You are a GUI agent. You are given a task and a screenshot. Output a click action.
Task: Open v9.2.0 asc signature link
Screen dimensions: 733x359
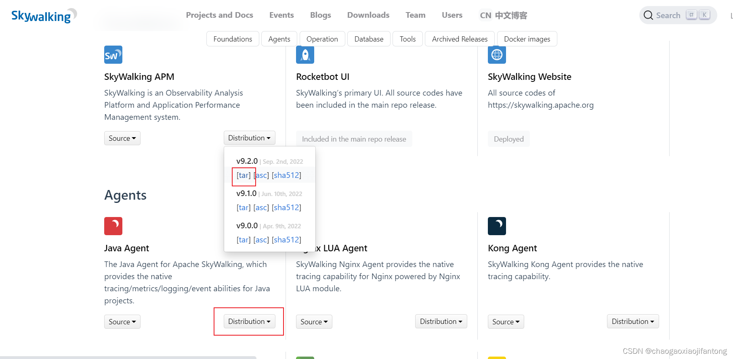click(261, 175)
